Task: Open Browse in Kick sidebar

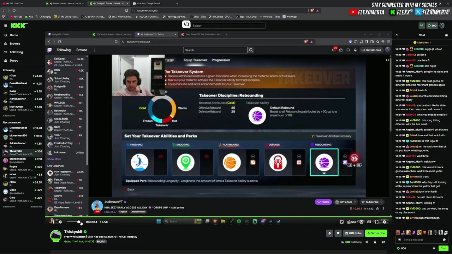Action: click(15, 44)
